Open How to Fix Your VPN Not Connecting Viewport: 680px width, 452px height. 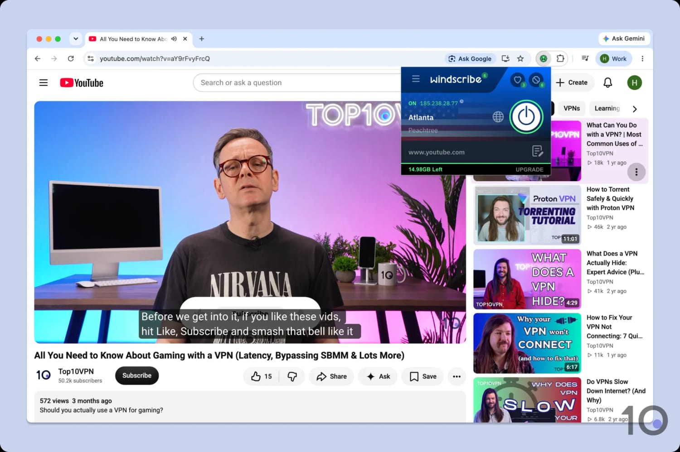[x=614, y=327]
